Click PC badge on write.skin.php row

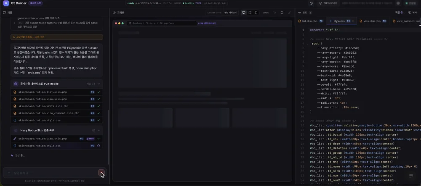tap(92, 106)
